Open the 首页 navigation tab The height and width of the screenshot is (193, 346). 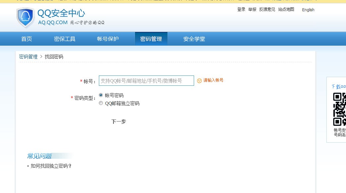click(27, 39)
